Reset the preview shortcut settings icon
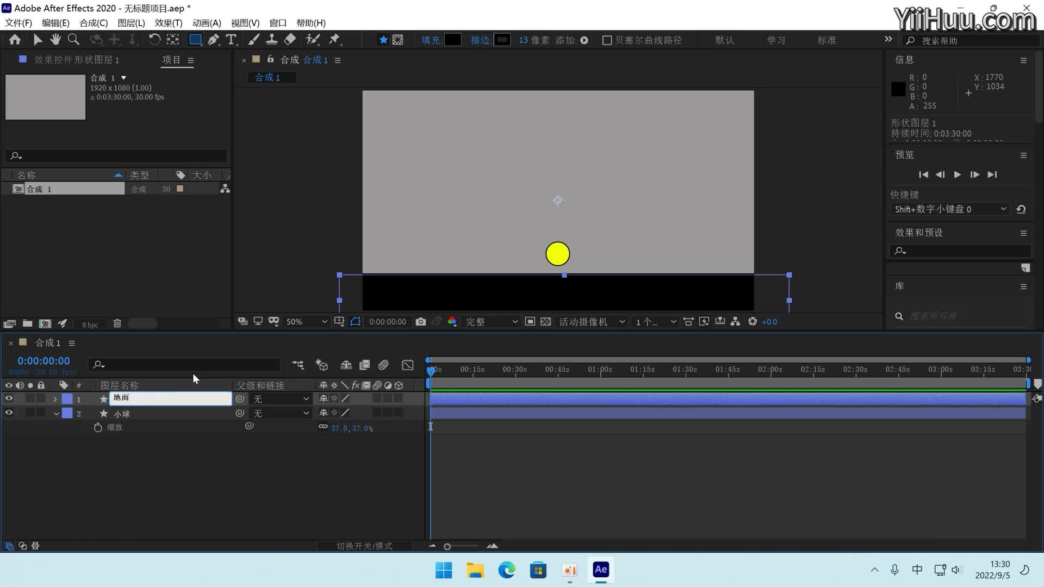 point(1021,209)
